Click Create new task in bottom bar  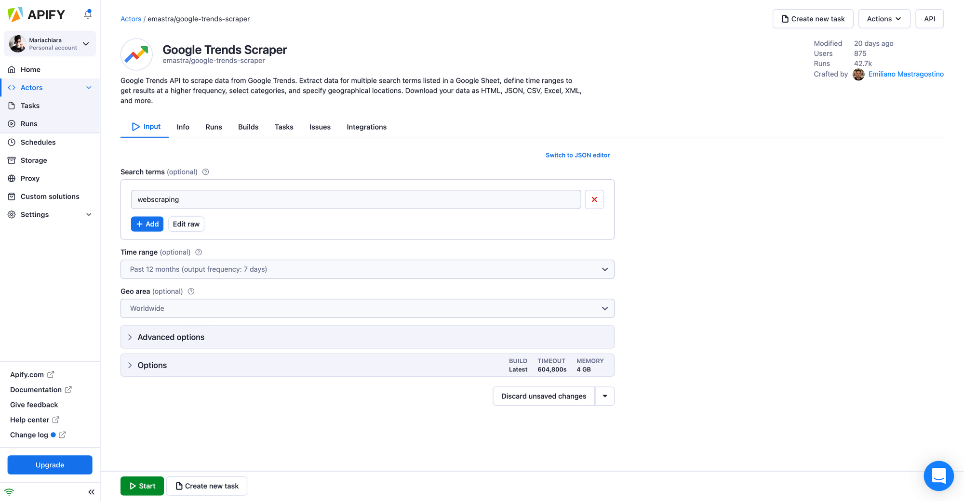click(x=207, y=486)
